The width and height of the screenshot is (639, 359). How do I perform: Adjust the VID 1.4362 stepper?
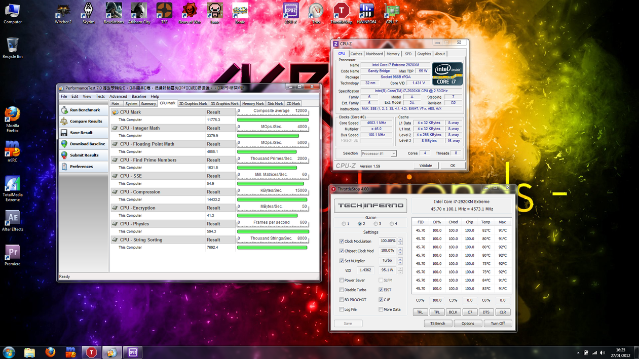coord(400,270)
